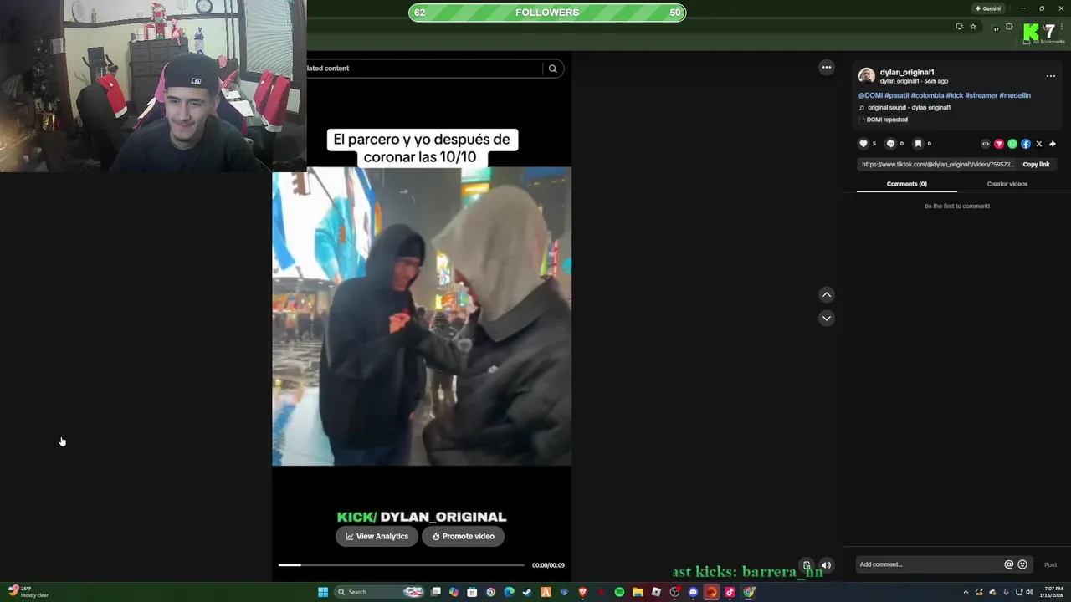Open post options three-dot menu beside dylan_original1
Screen dimensions: 1071x602
pos(1051,76)
